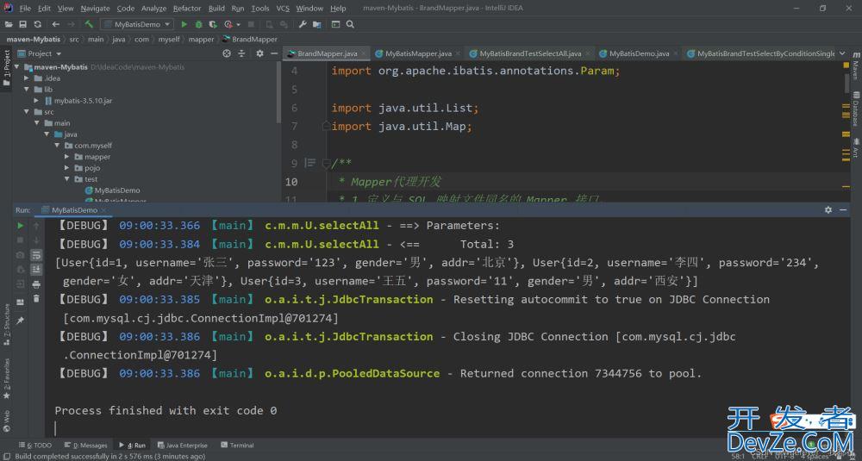Open MyBatisDemo run configuration dropdown

(137, 24)
